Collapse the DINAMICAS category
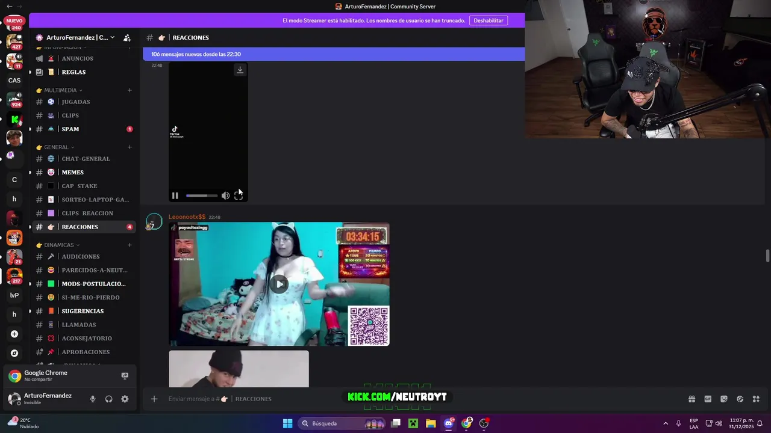771x433 pixels. 58,245
